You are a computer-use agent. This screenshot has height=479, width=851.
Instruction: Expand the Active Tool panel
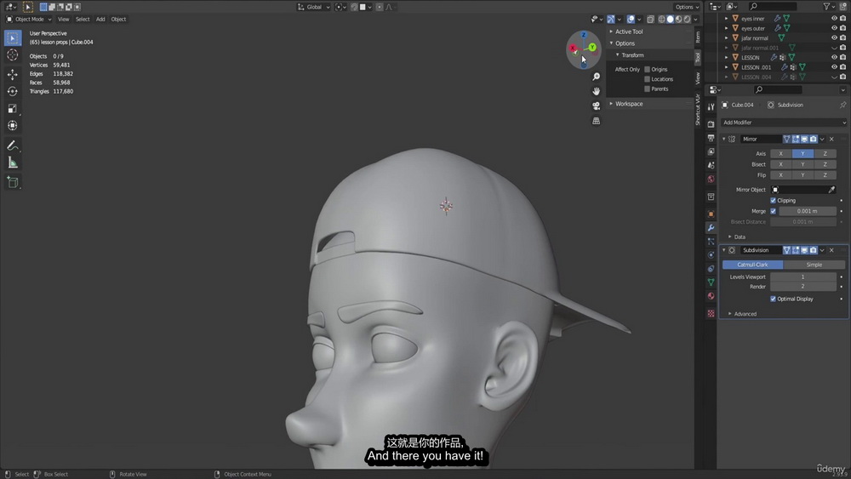point(611,31)
